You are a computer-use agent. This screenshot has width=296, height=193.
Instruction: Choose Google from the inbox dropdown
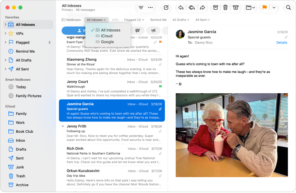tap(107, 42)
